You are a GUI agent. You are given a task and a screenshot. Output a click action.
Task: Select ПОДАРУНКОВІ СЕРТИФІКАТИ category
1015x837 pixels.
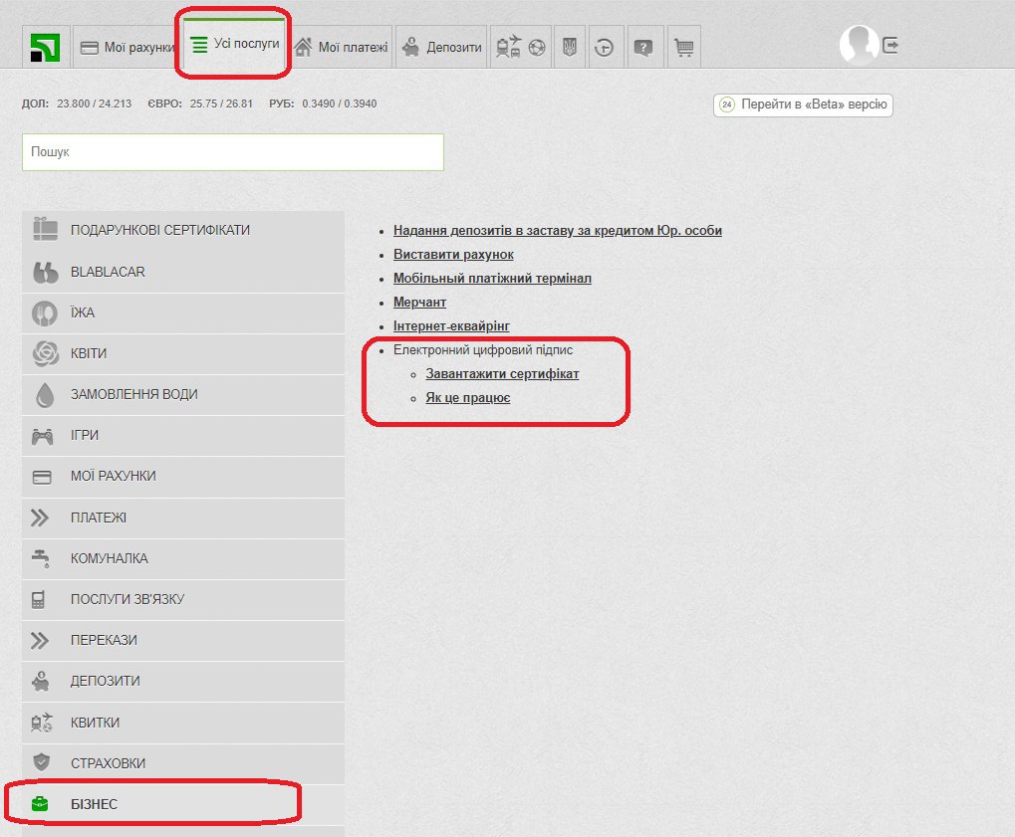tap(183, 230)
